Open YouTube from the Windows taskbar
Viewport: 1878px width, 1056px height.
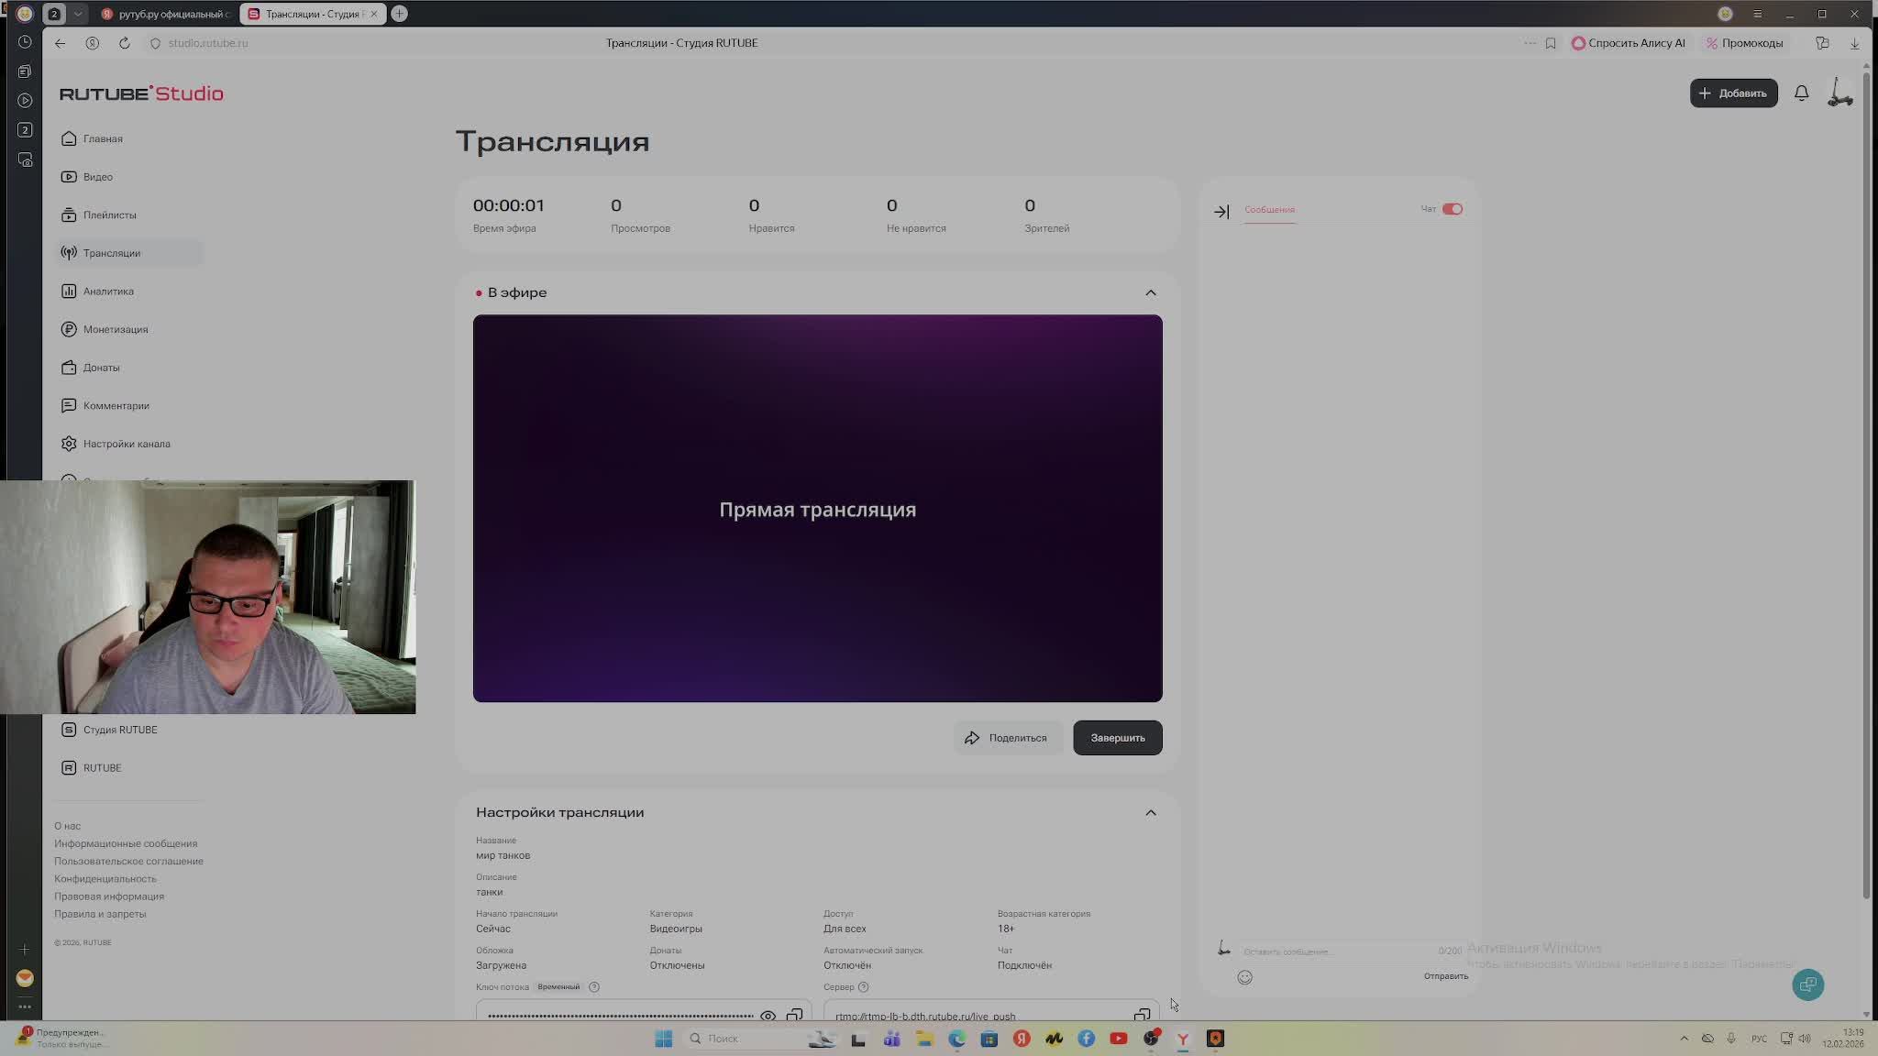coord(1118,1039)
